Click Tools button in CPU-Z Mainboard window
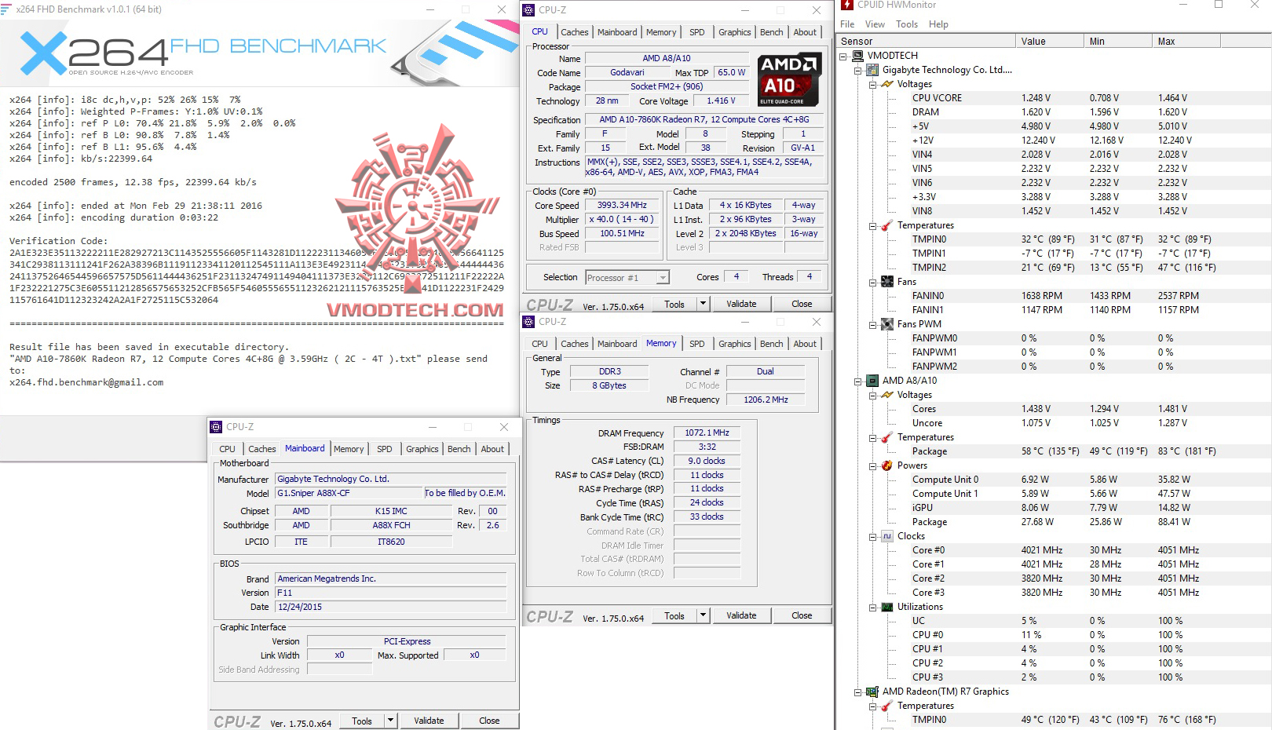1272x730 pixels. click(x=362, y=721)
